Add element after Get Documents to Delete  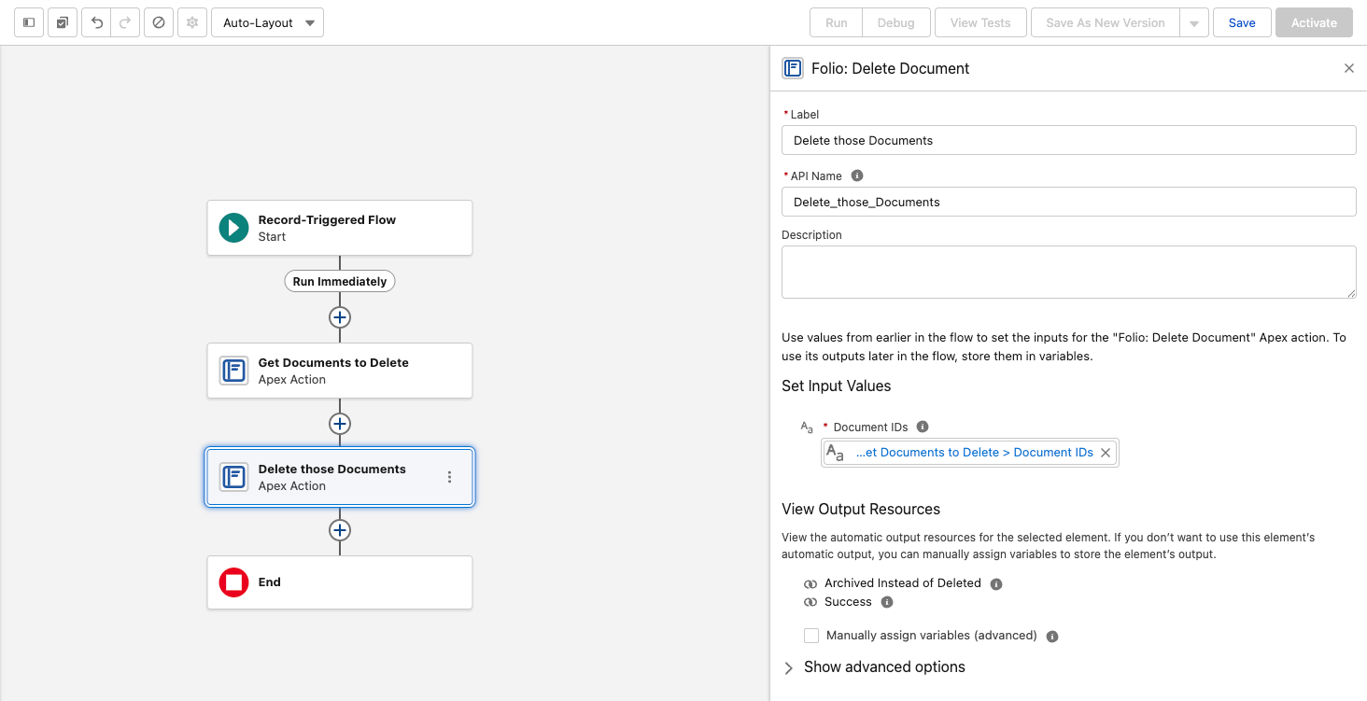(340, 424)
